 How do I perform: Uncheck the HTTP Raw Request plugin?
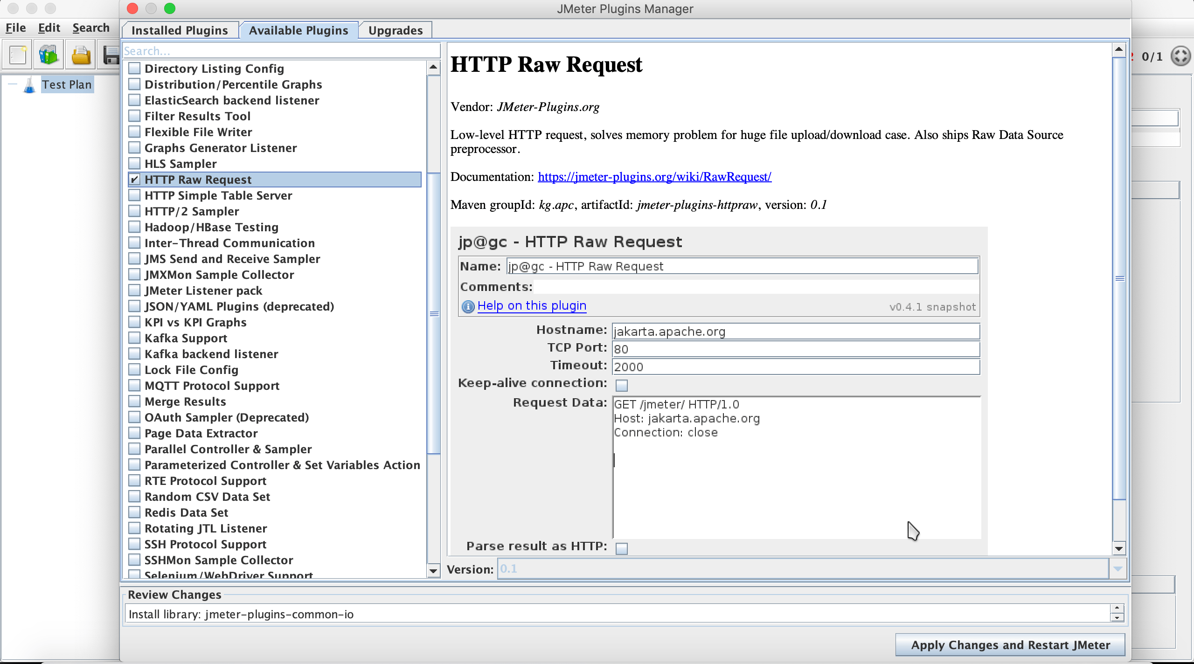pyautogui.click(x=135, y=180)
